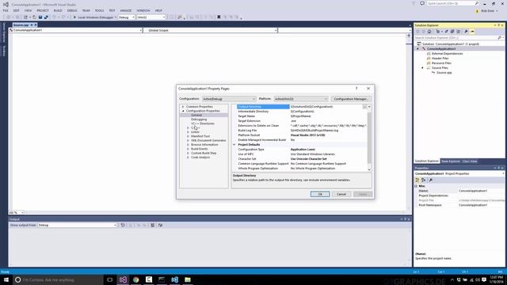
Task: Click Solution Explorer Show All Files icon
Action: [x=458, y=32]
